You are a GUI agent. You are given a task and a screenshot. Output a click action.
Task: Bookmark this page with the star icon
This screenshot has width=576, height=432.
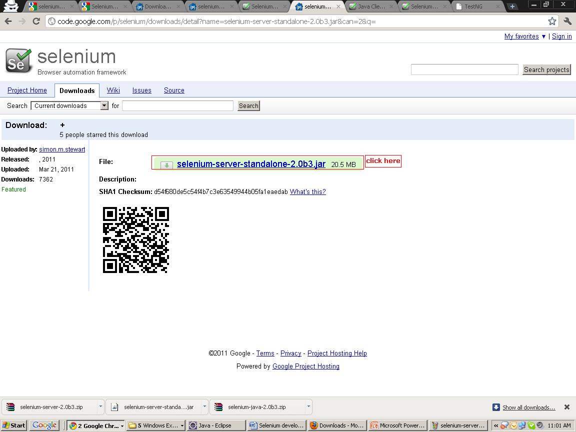pos(551,21)
